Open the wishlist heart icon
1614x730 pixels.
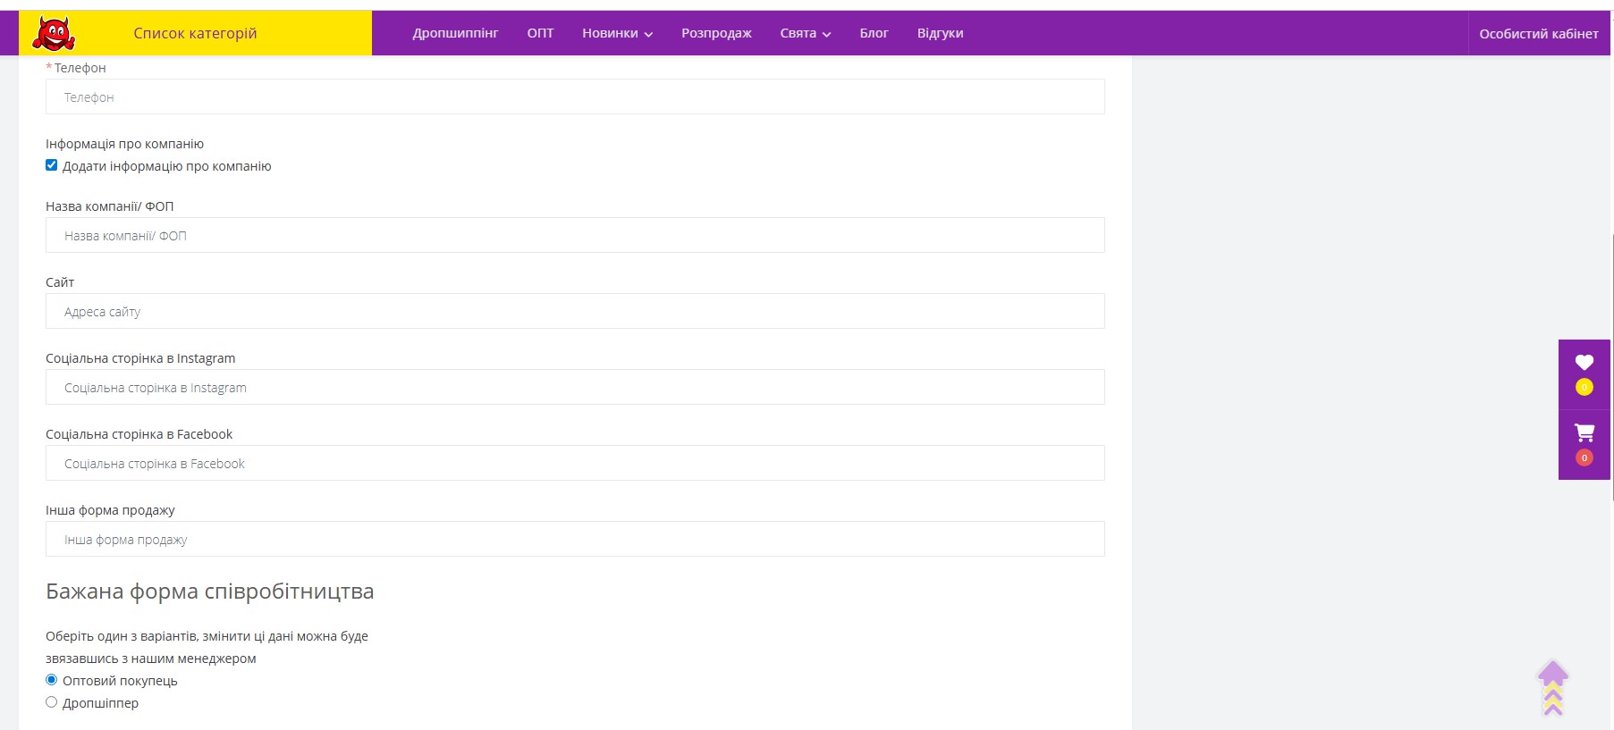pyautogui.click(x=1584, y=363)
